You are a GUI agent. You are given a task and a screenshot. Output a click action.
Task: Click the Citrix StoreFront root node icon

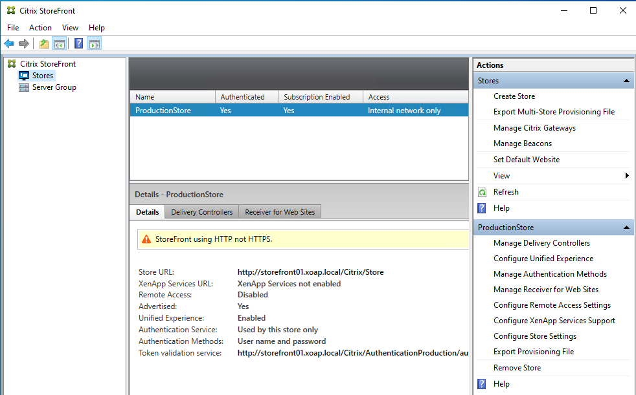point(12,64)
